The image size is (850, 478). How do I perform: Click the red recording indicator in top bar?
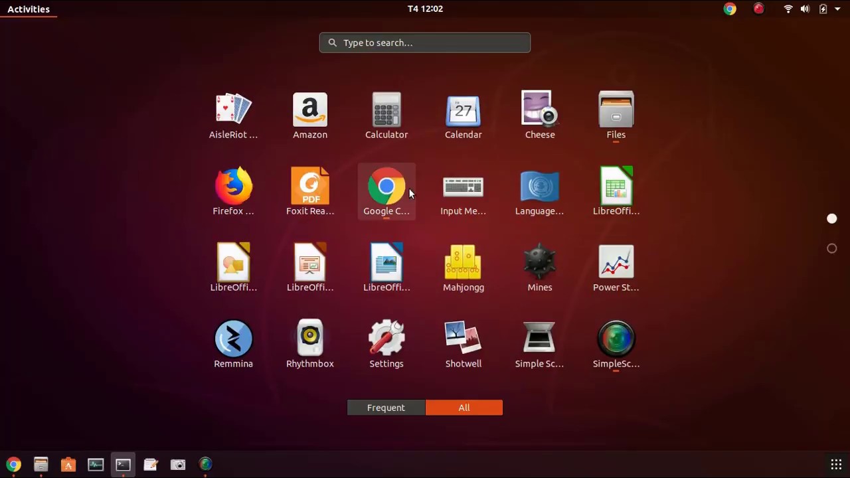(758, 9)
